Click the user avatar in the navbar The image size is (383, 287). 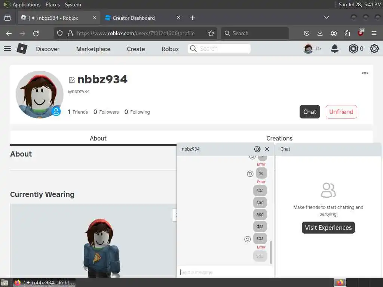tap(308, 49)
